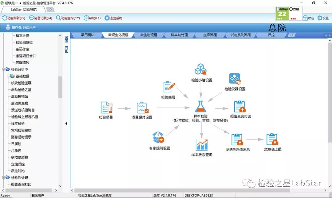The image size is (332, 198).
Task: Select 启动微生物 in tree
Action: [x=19, y=103]
